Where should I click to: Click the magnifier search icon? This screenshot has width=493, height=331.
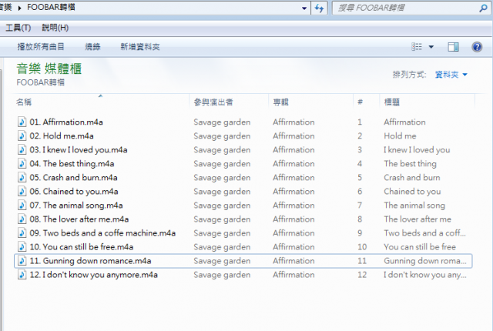coord(483,8)
